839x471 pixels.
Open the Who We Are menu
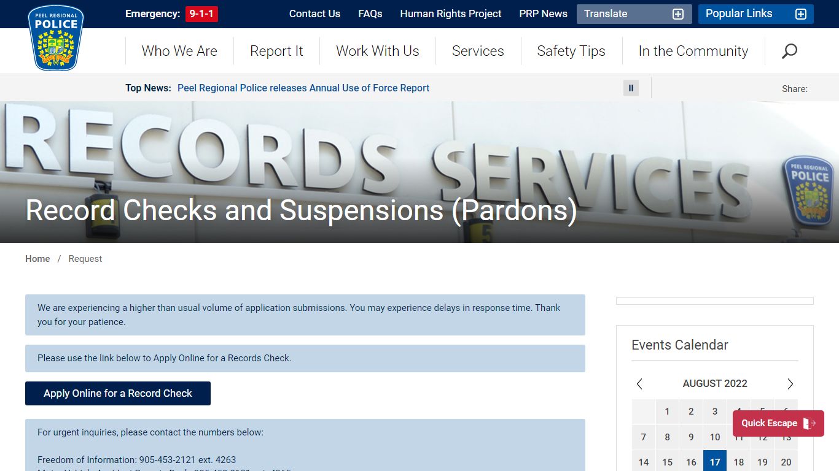[x=179, y=51]
